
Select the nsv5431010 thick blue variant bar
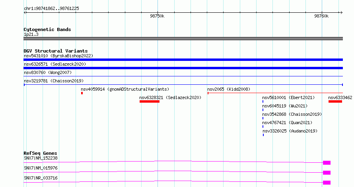tap(183, 60)
